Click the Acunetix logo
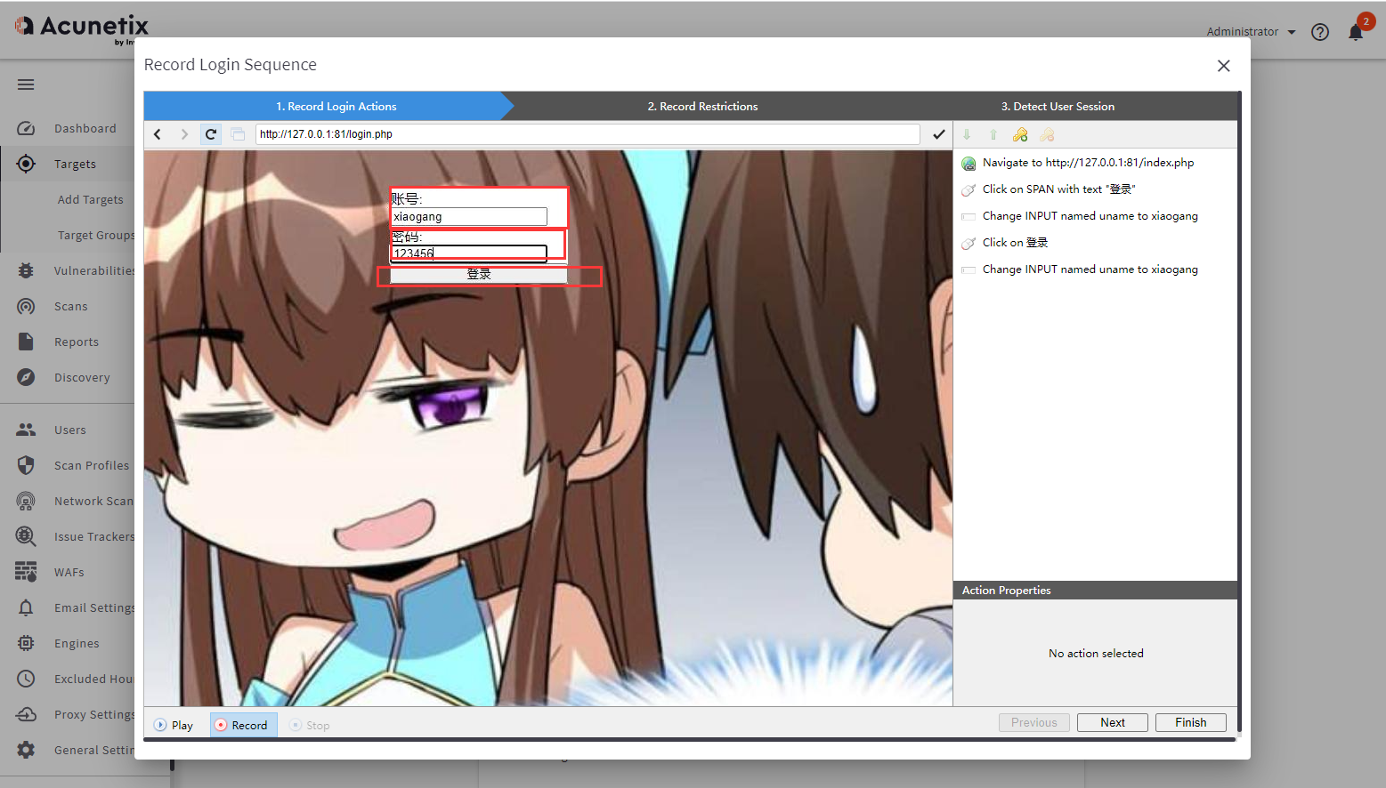The height and width of the screenshot is (788, 1386). [82, 28]
